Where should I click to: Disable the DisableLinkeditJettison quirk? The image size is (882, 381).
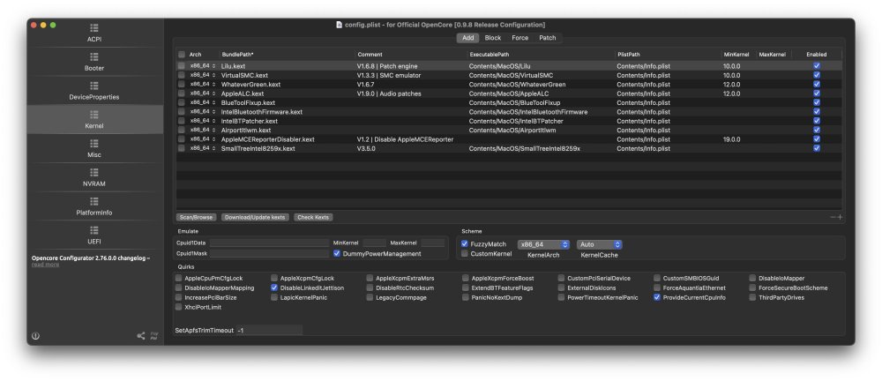[274, 288]
